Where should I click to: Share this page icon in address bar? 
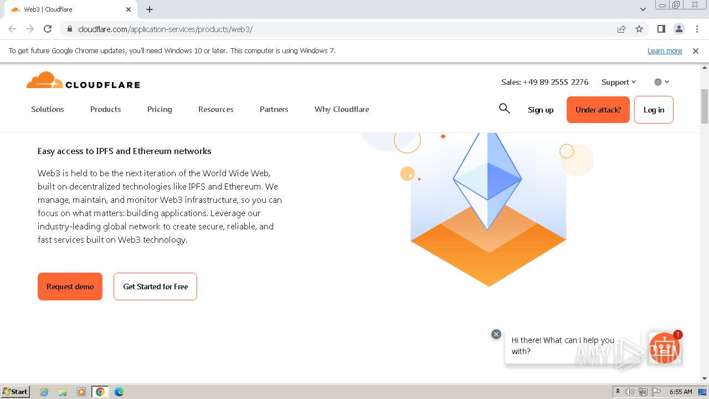pos(621,29)
